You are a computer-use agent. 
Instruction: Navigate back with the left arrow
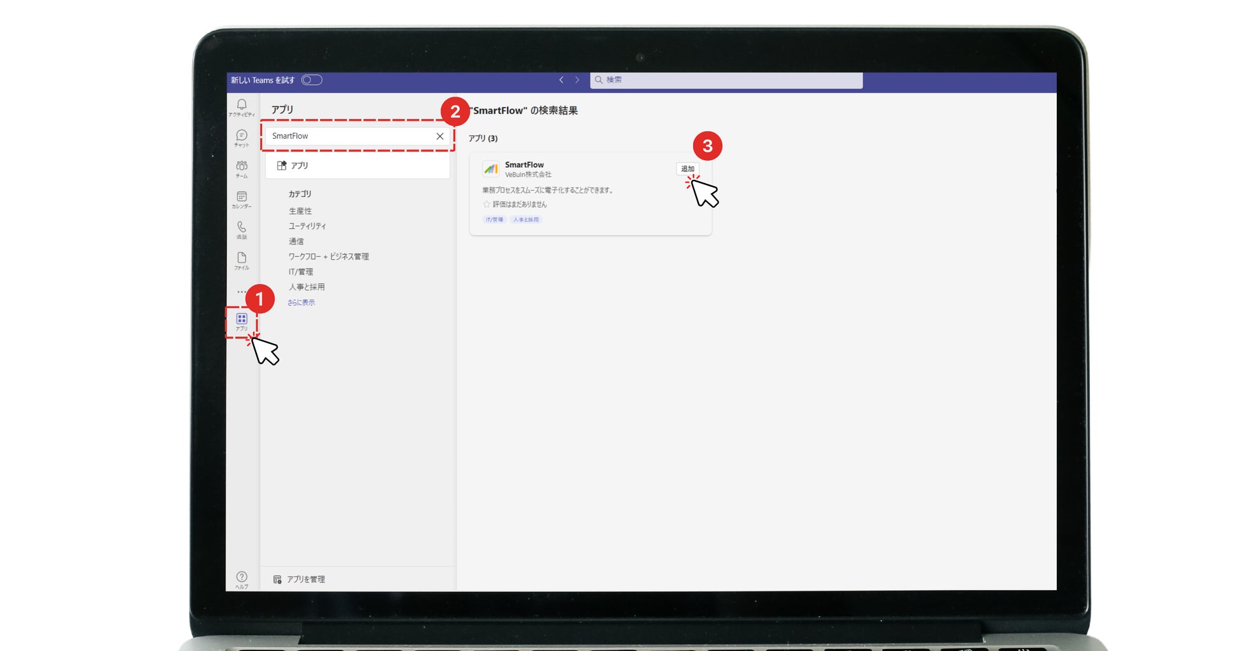[561, 80]
